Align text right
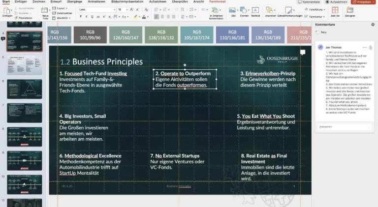Image resolution: width=378 pixels, height=207 pixels. [168, 17]
